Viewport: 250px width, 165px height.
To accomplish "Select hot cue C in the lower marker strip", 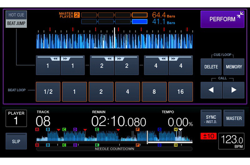I will click(64, 145).
